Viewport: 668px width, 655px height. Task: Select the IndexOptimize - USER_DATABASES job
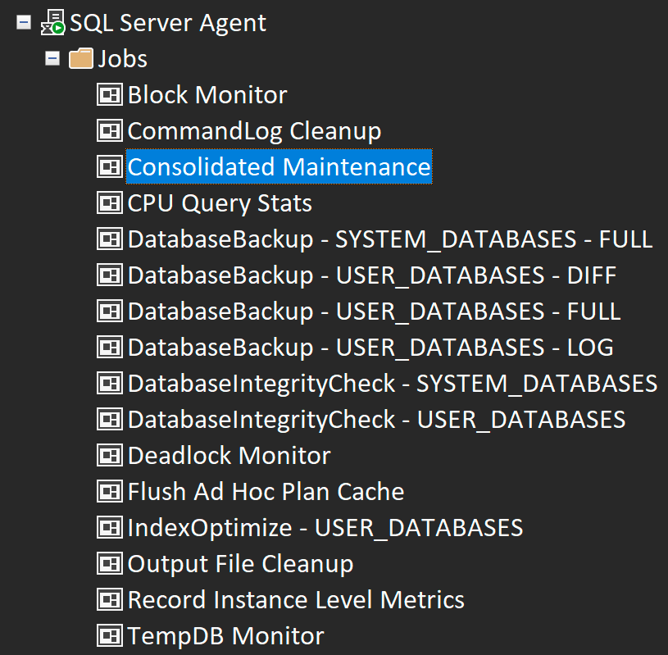(x=325, y=529)
